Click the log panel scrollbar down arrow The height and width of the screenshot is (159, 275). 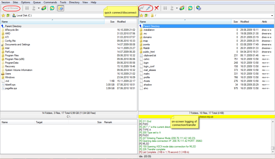[x=273, y=152]
